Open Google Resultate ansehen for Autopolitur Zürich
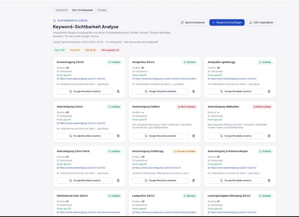The image size is (299, 217). click(160, 91)
